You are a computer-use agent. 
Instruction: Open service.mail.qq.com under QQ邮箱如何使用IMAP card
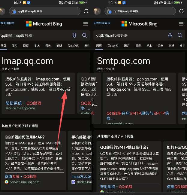click(x=24, y=182)
